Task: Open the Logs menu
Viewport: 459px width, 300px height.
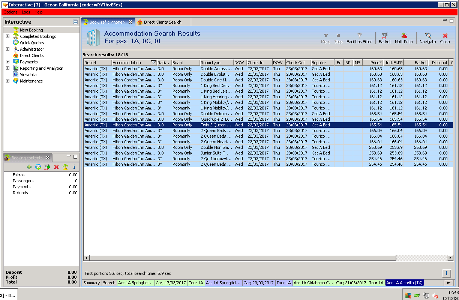Action: click(x=25, y=12)
